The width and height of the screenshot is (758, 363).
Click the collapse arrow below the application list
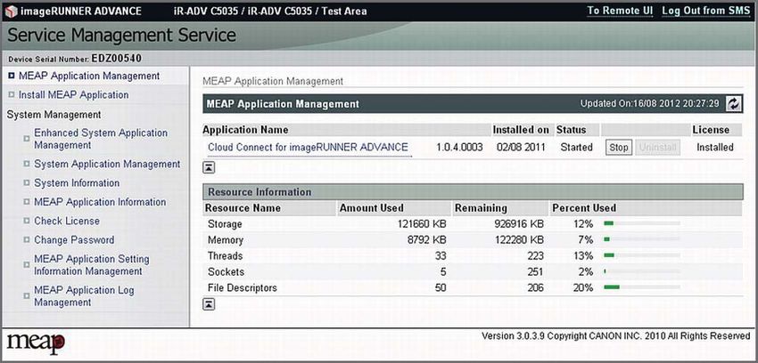(x=209, y=167)
